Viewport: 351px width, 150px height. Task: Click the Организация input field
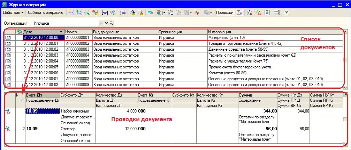66,23
